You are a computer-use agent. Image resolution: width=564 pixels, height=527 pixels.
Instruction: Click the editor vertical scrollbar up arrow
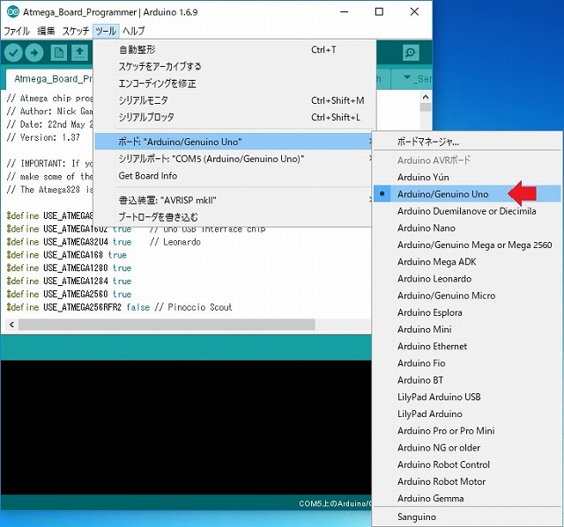tap(426, 97)
